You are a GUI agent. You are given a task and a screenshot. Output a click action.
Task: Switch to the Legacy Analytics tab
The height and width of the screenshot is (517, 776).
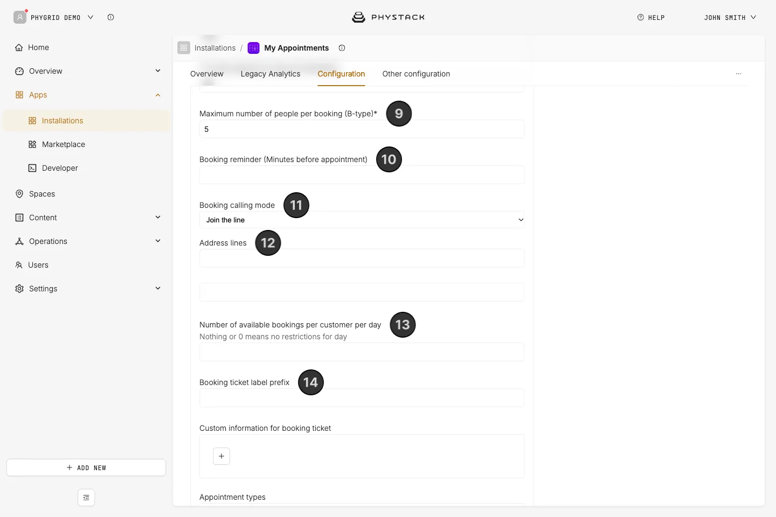[271, 74]
